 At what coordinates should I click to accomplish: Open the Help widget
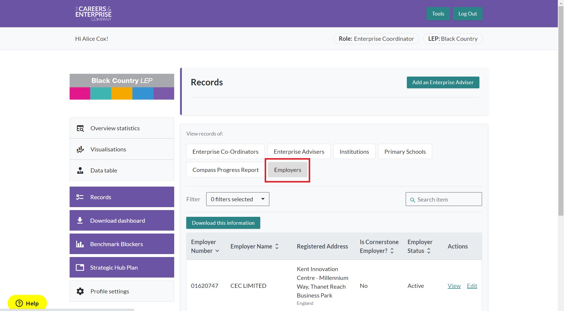coord(27,303)
